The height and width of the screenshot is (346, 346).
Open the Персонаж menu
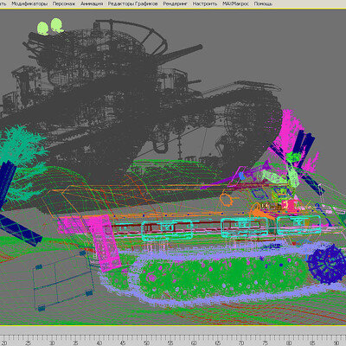point(64,3)
